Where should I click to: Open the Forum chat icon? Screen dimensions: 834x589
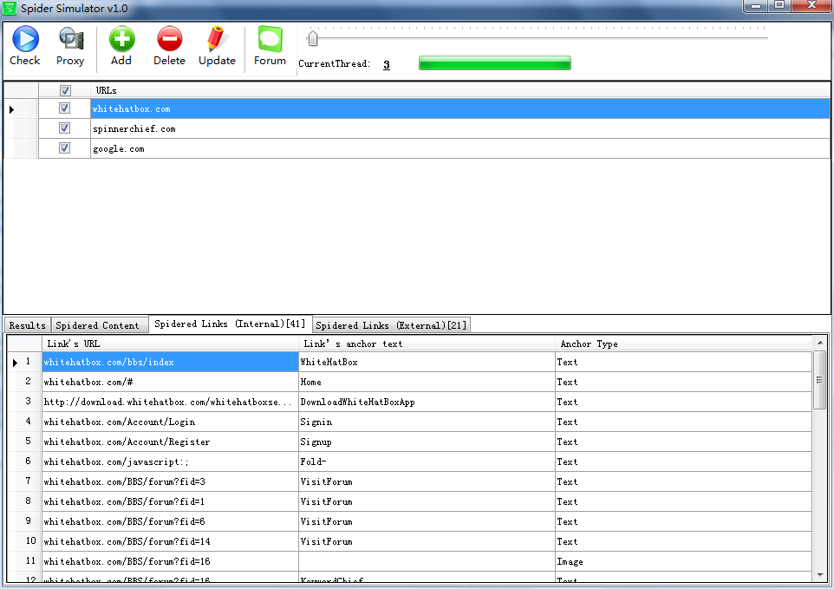[x=270, y=40]
